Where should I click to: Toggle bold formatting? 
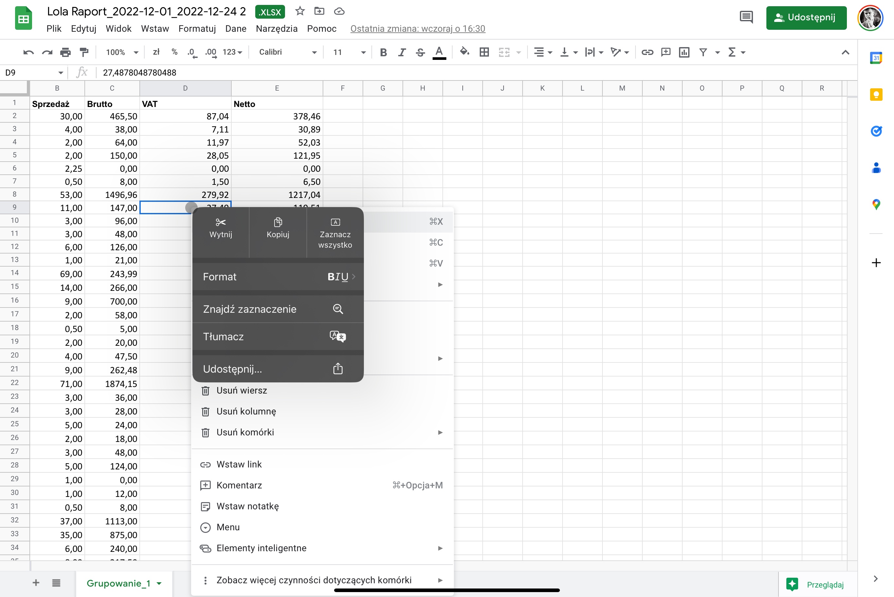(x=383, y=52)
